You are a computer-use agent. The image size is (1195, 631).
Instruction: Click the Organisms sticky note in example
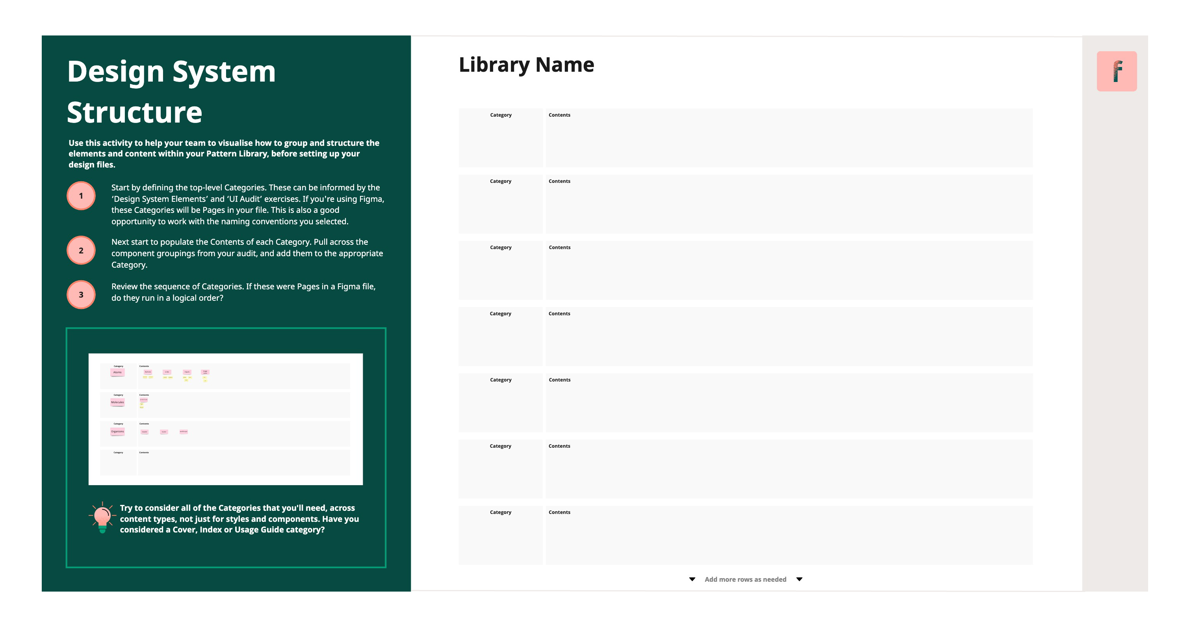pos(117,431)
